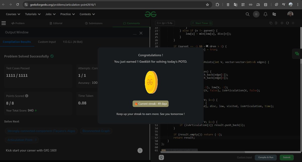The height and width of the screenshot is (162, 302).
Task: Reload the page with the refresh icon
Action: [x=17, y=5]
